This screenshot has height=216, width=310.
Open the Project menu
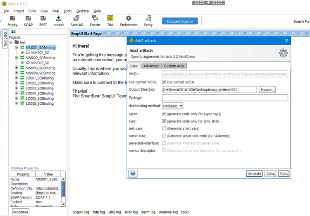[19, 11]
